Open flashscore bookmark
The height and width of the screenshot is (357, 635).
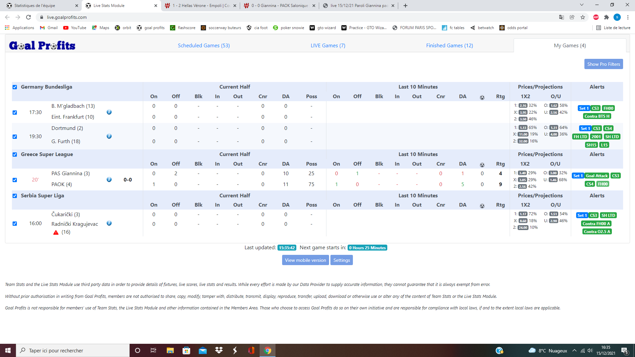183,28
